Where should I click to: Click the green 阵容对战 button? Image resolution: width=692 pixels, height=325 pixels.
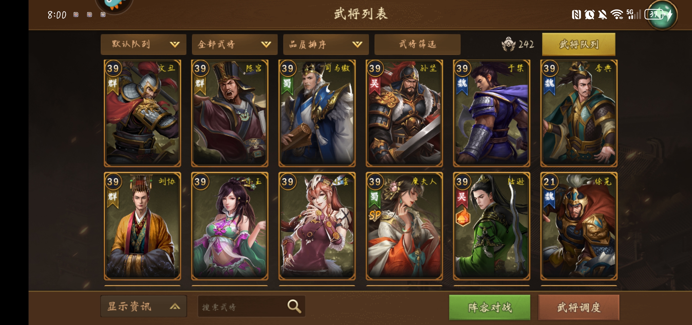pos(490,307)
